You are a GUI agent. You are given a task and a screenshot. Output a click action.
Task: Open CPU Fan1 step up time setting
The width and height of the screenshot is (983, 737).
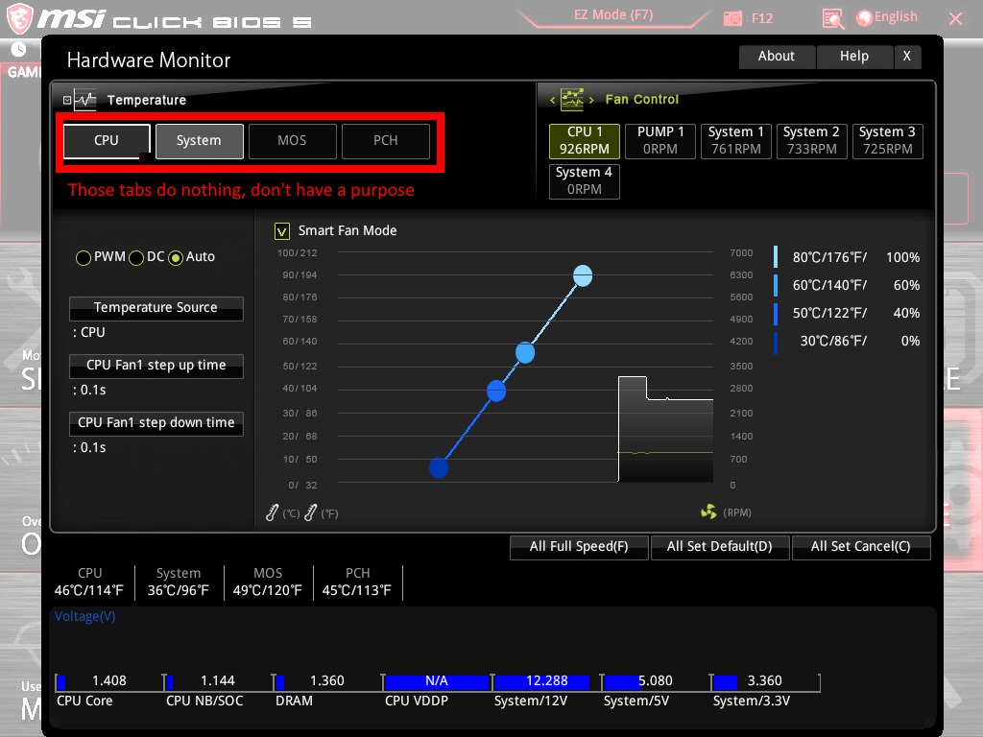tap(156, 366)
